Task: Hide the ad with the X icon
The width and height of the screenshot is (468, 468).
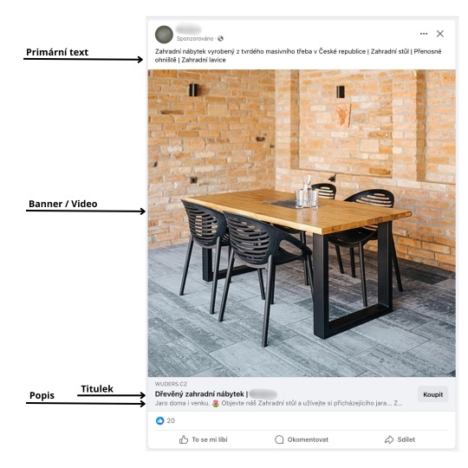Action: click(x=440, y=34)
